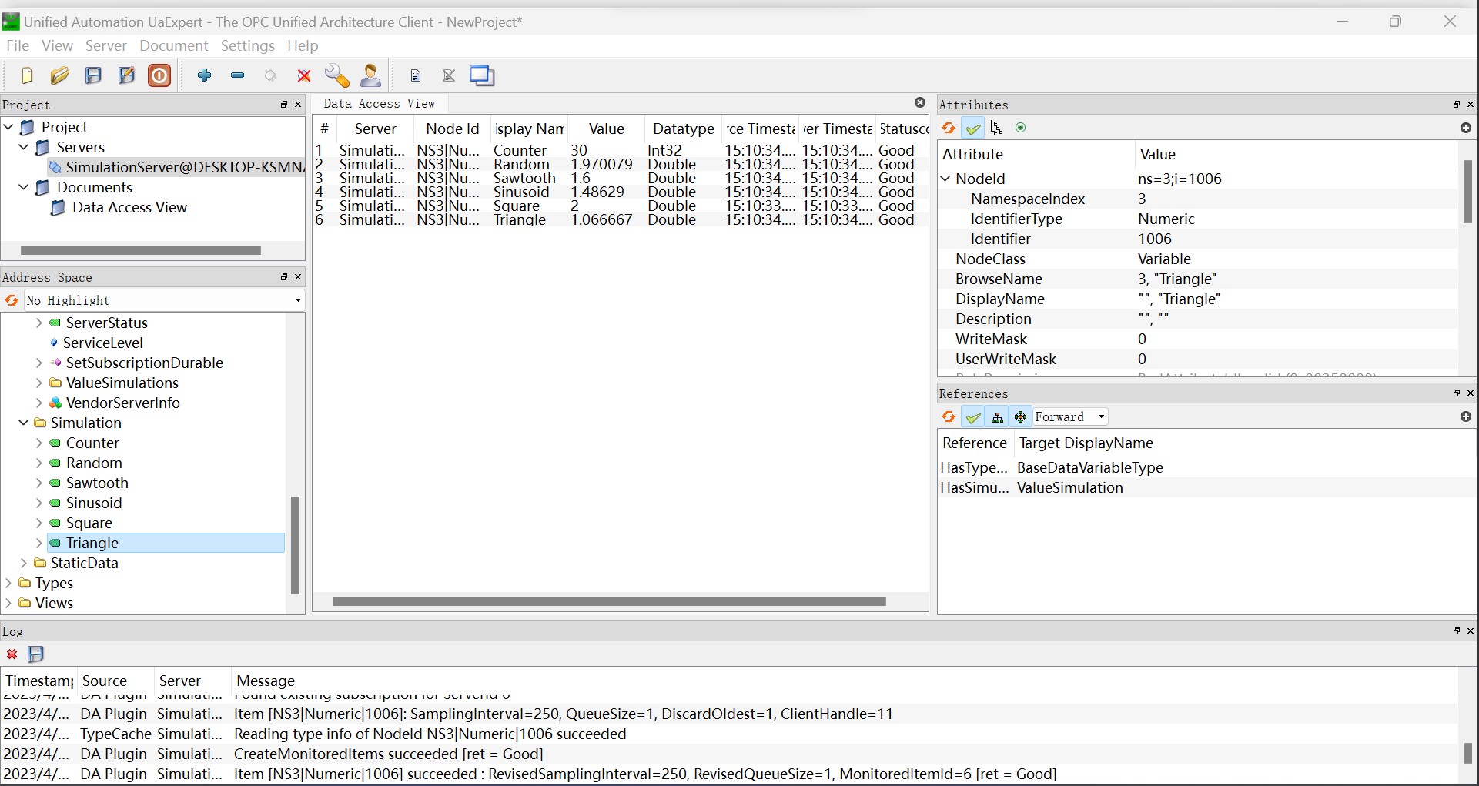Toggle automatic attribute updates in Attributes panel

(973, 128)
